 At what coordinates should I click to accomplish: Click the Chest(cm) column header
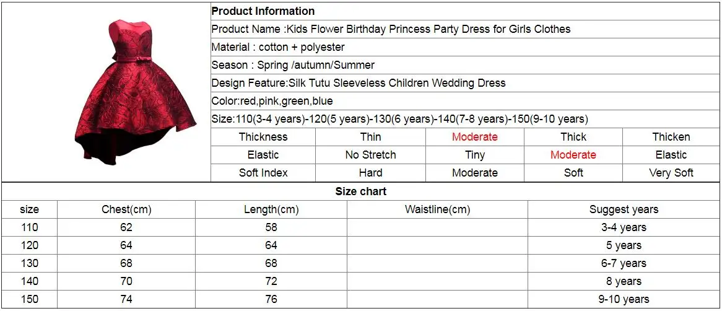126,209
